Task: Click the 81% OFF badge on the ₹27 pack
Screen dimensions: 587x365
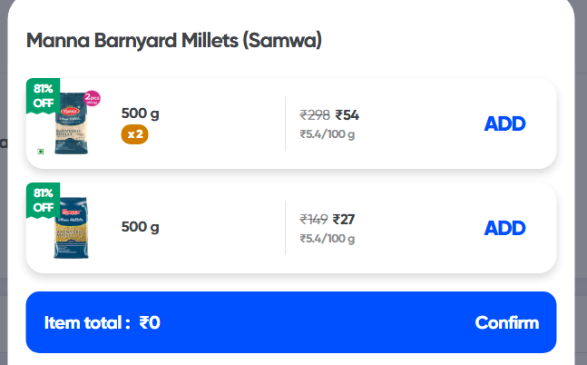Action: point(43,200)
